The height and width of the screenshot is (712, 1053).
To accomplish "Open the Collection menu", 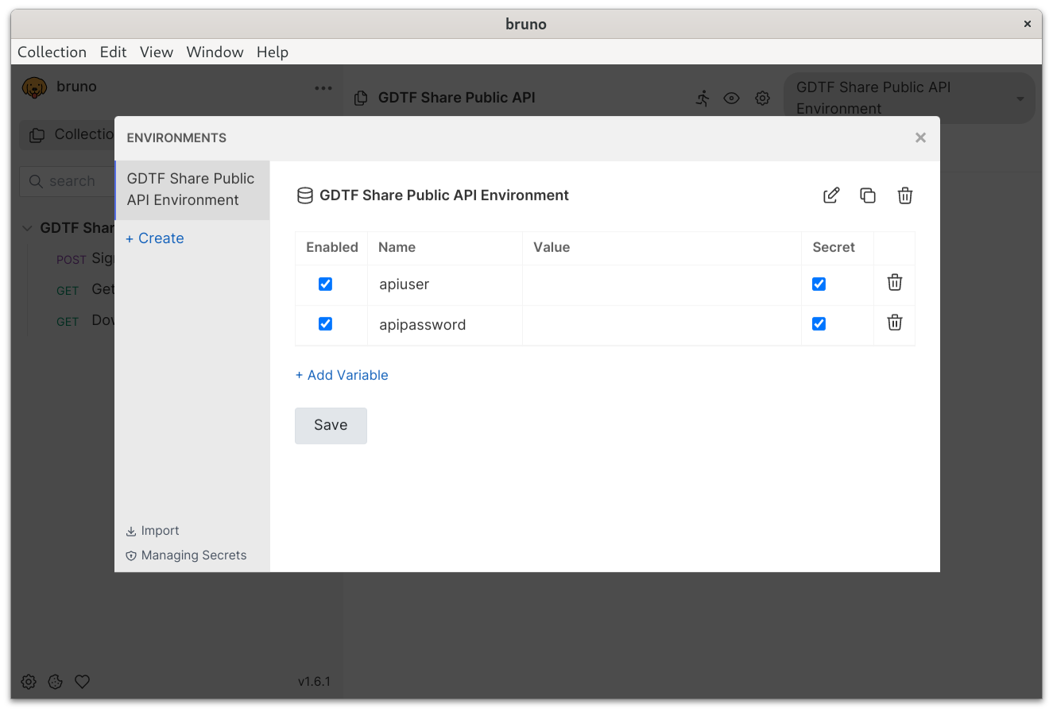I will click(52, 52).
